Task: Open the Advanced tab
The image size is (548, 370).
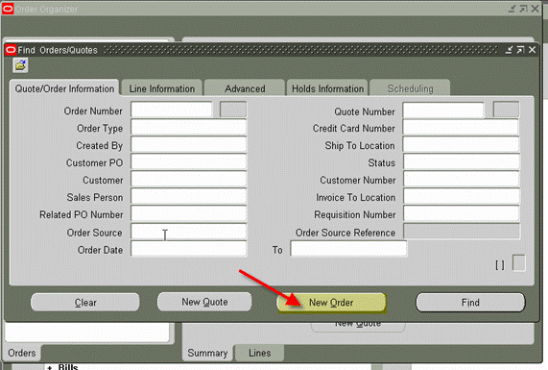Action: [245, 88]
